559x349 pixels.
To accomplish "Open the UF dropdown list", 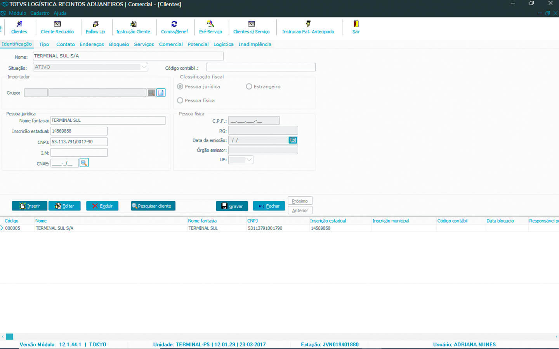I will 249,160.
